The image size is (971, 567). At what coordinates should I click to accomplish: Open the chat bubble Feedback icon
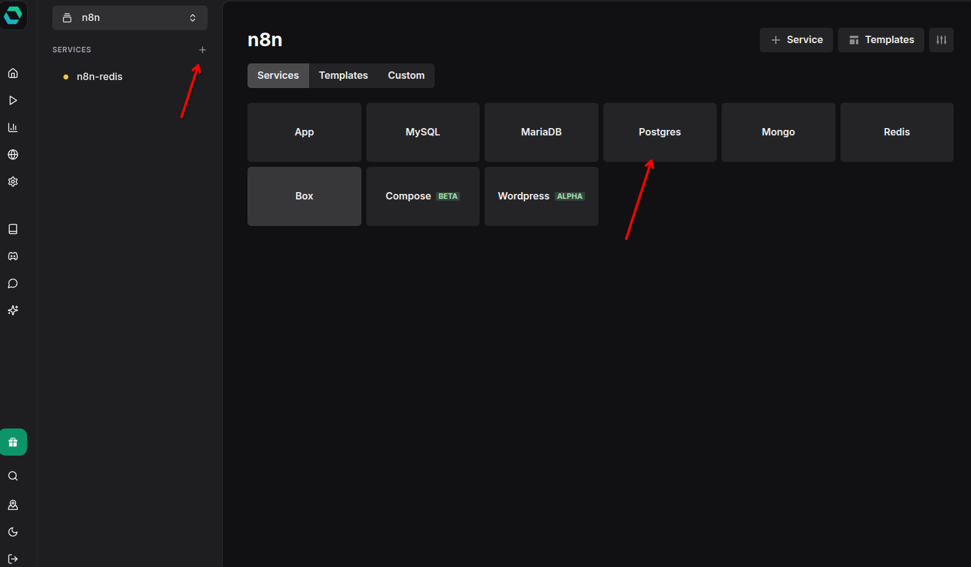pyautogui.click(x=13, y=283)
